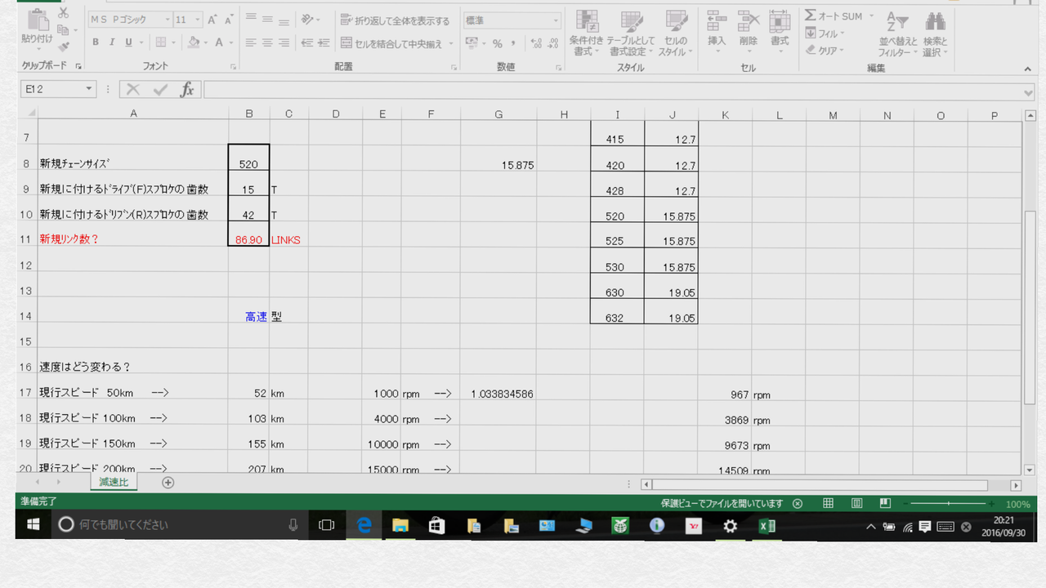Image resolution: width=1046 pixels, height=588 pixels.
Task: Toggle 折り返して全体を表示する wrap text
Action: [396, 20]
